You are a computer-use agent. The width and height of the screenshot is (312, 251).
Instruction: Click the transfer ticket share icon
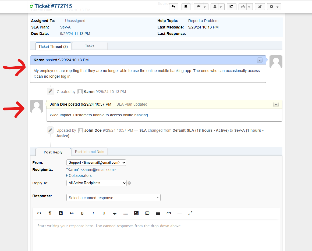coord(231,6)
